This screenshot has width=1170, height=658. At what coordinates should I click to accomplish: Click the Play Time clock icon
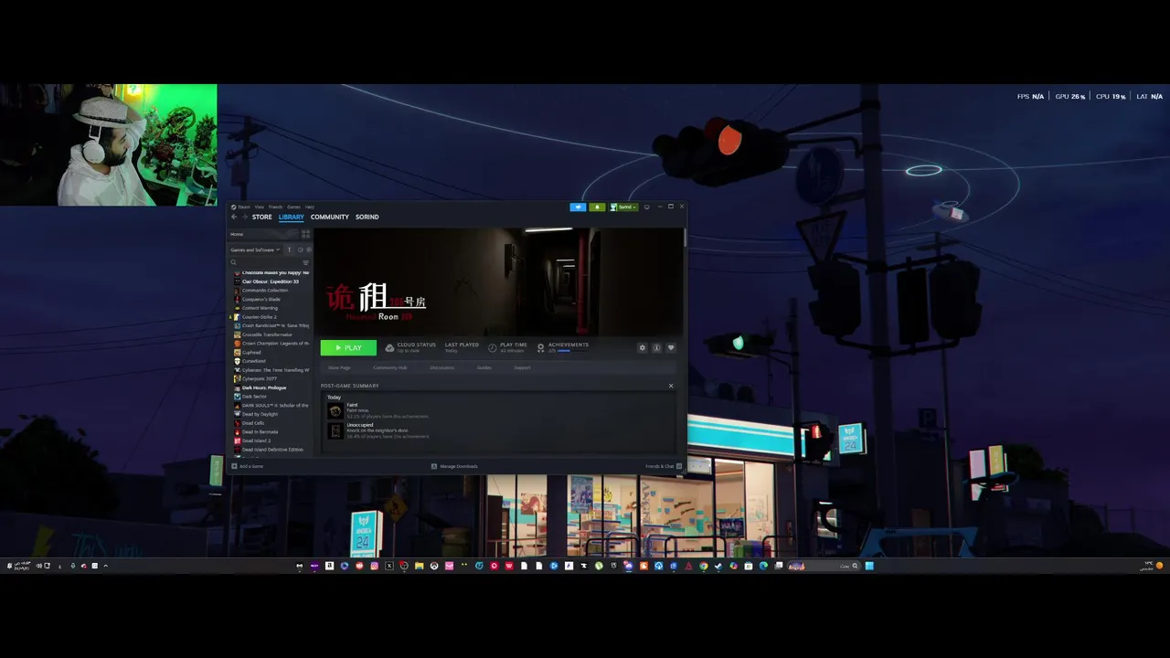click(x=493, y=348)
